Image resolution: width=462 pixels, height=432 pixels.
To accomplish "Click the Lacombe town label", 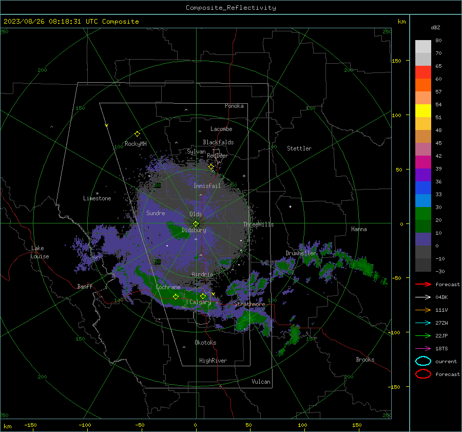I will point(221,129).
